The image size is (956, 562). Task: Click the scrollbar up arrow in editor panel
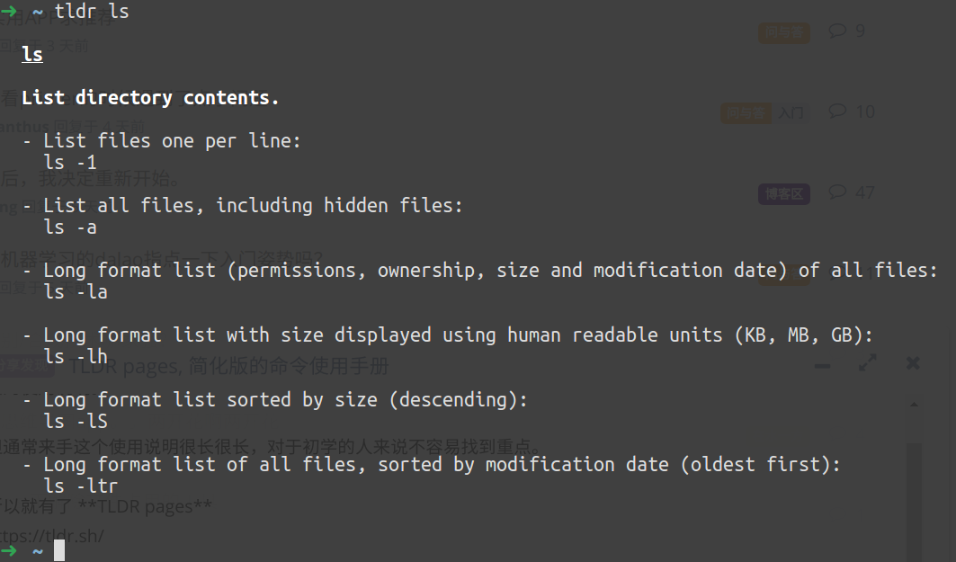click(914, 404)
